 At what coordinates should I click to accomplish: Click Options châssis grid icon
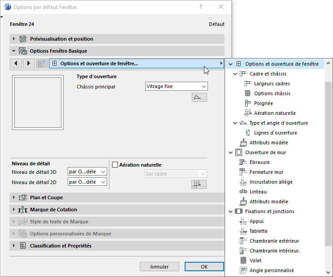(x=247, y=93)
